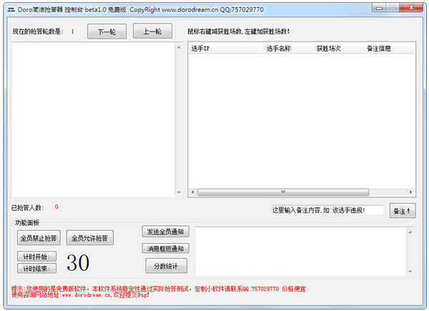Viewport: 429px width, 311px height.
Task: Click the 已抢答人数 count value 0
Action: [x=56, y=207]
